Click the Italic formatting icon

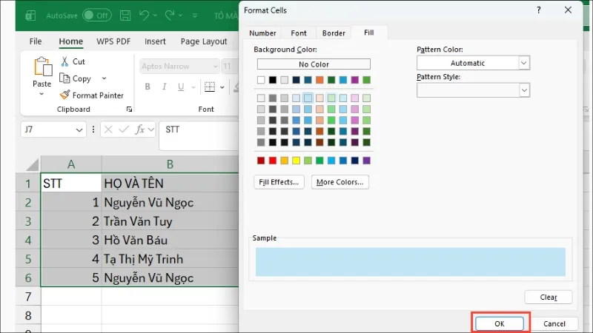[x=165, y=87]
